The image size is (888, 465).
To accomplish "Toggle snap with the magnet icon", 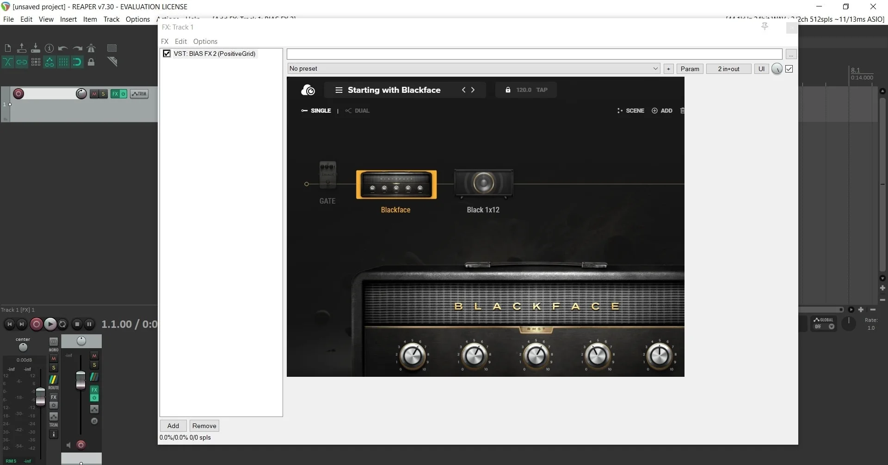I will click(77, 62).
